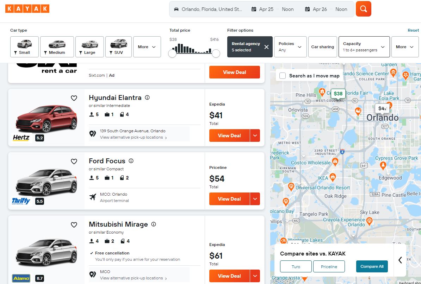The width and height of the screenshot is (421, 284).
Task: Click the minimum price slider handle
Action: (172, 53)
